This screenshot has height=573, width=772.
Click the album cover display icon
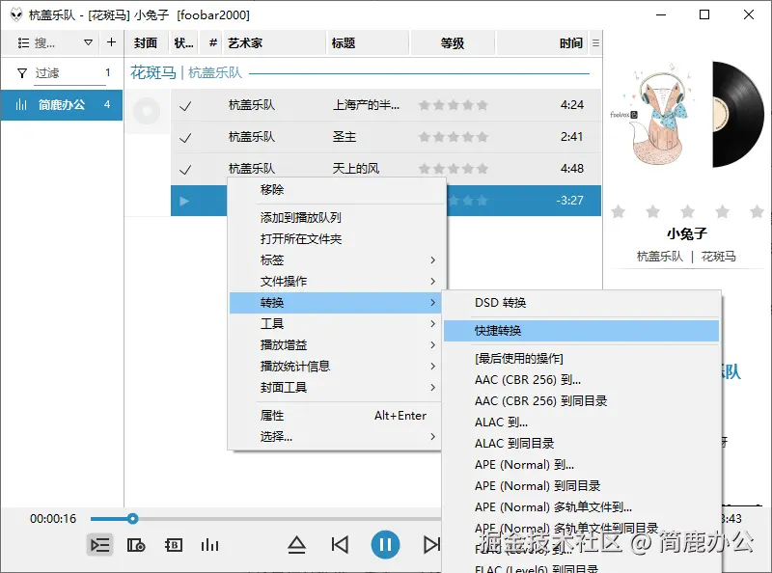click(x=136, y=544)
